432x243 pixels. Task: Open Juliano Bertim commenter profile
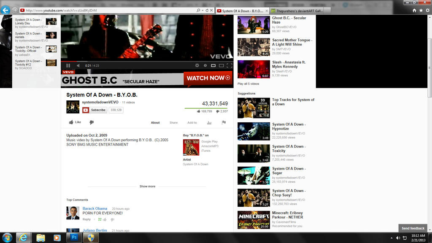[x=95, y=230]
